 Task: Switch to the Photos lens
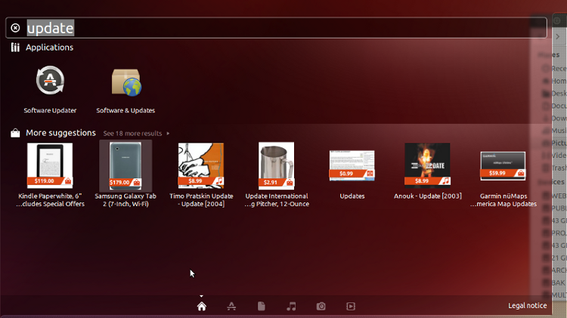(x=321, y=307)
